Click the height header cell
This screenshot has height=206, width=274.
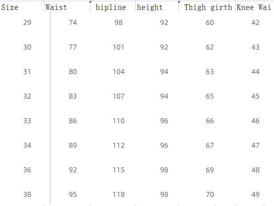click(150, 7)
